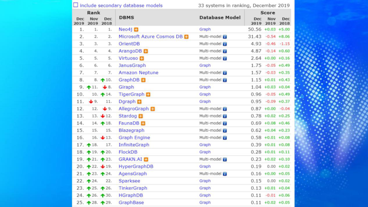Open the JanusGraph system page
This screenshot has height=207, width=368.
coord(132,65)
